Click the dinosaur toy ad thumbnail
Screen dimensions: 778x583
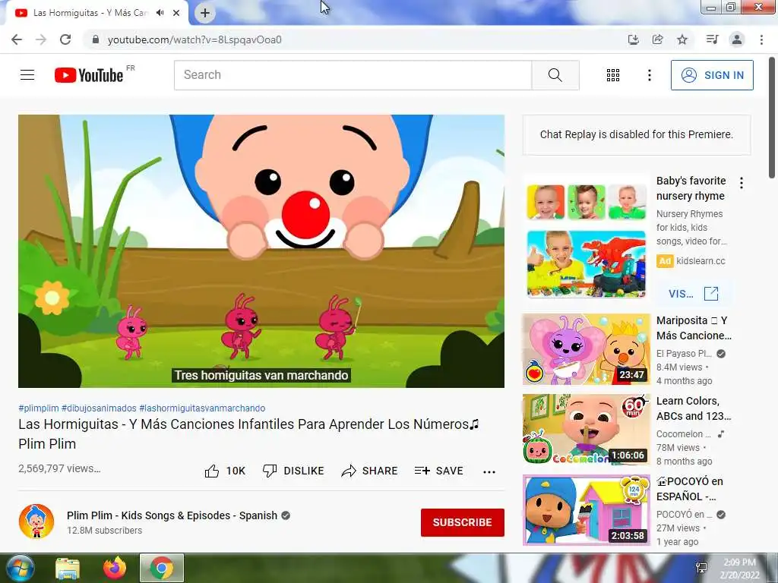coord(586,263)
